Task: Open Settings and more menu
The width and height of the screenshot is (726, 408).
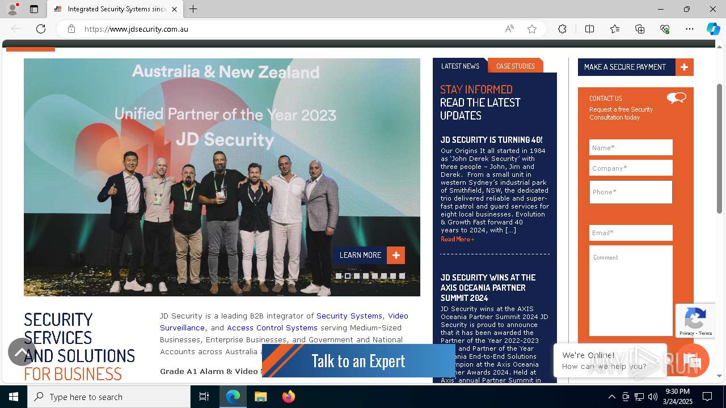Action: 690,29
